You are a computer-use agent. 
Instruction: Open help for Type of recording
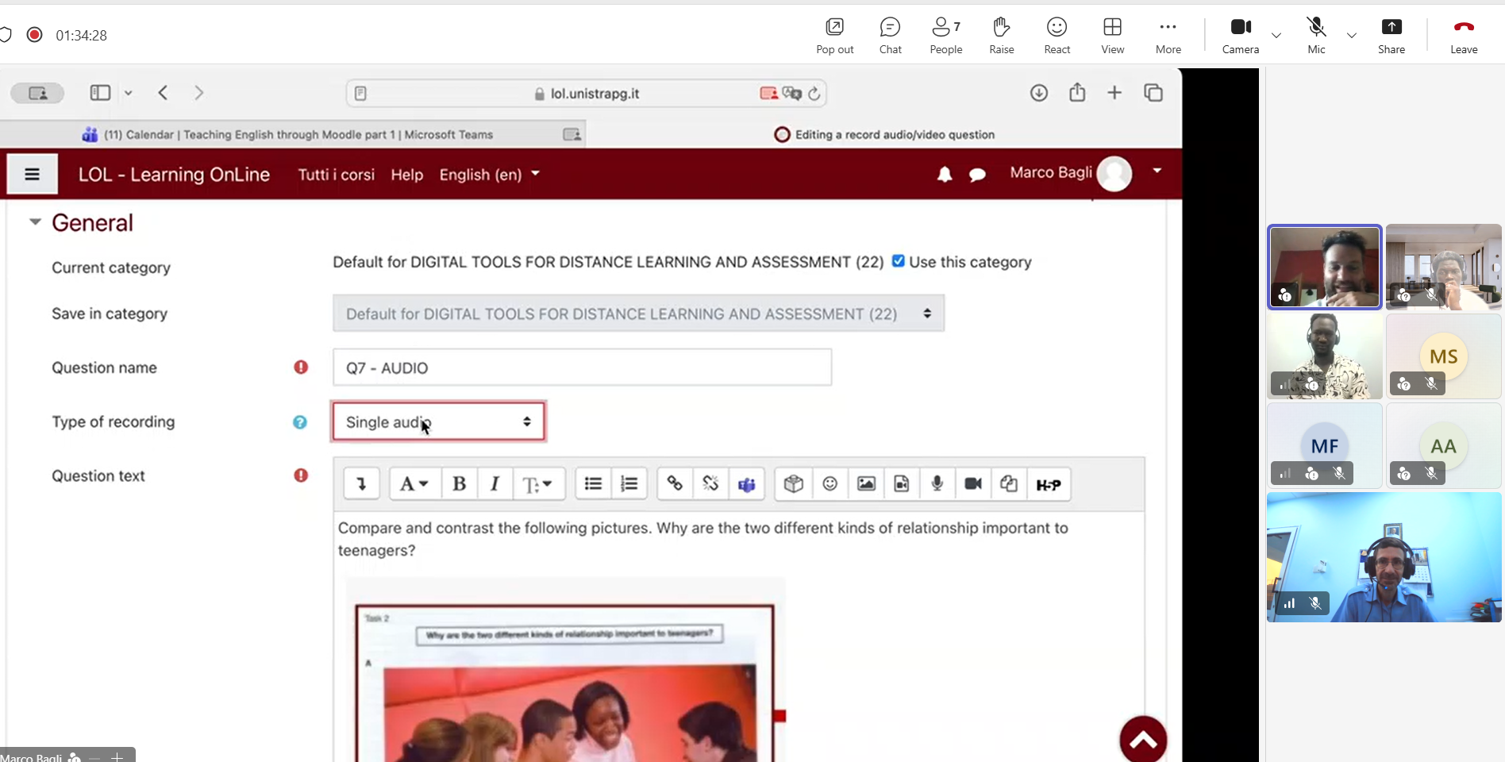299,421
